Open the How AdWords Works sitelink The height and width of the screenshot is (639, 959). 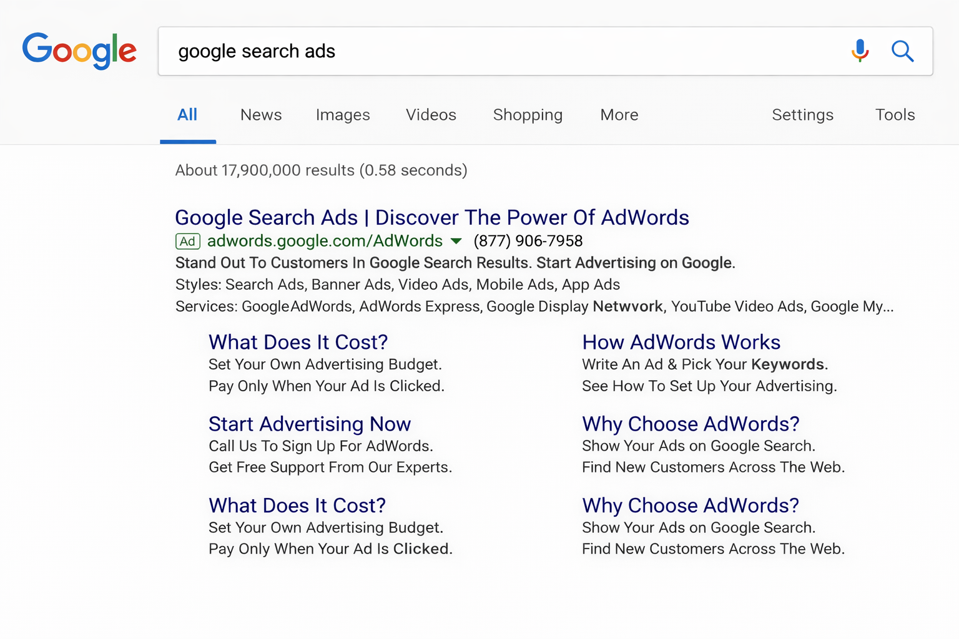click(681, 342)
